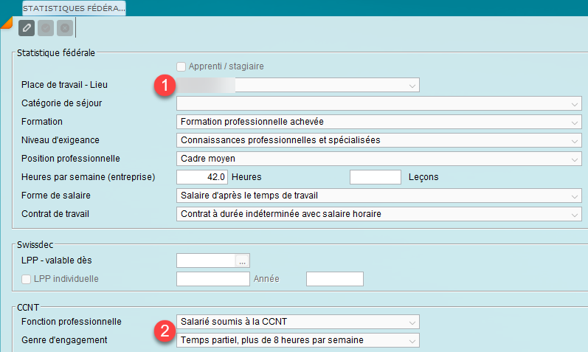
Task: Open the Forme de salaire dropdown
Action: 574,196
